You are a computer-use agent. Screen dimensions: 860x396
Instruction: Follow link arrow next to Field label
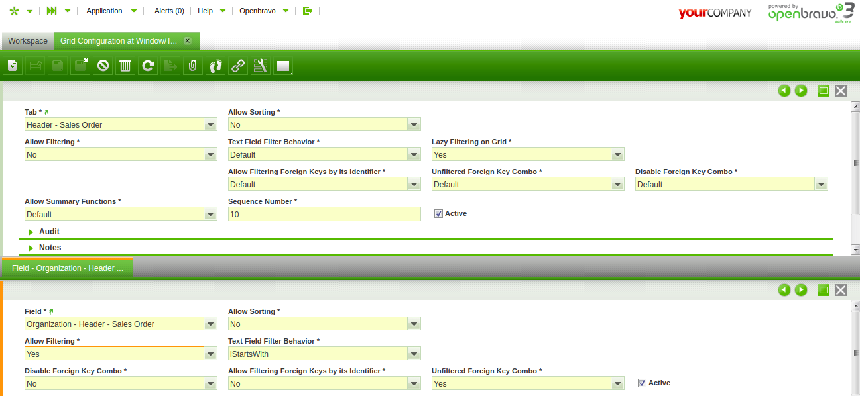click(51, 312)
